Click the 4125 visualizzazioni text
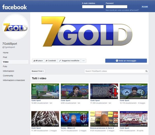This screenshot has width=155, height=135. 98,130
